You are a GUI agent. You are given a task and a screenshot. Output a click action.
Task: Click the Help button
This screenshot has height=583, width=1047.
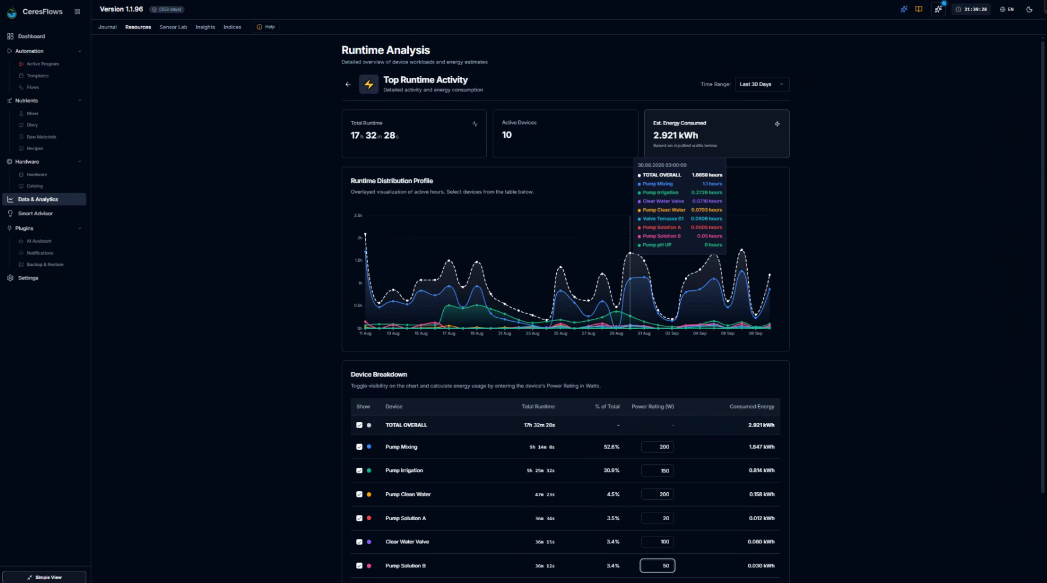pyautogui.click(x=266, y=27)
